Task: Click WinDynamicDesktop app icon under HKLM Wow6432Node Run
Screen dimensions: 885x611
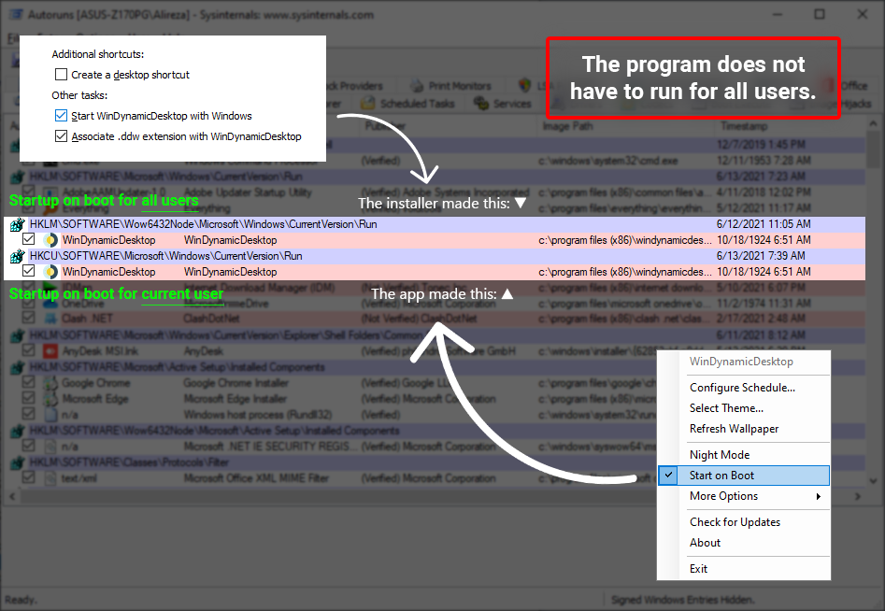Action: click(x=50, y=240)
